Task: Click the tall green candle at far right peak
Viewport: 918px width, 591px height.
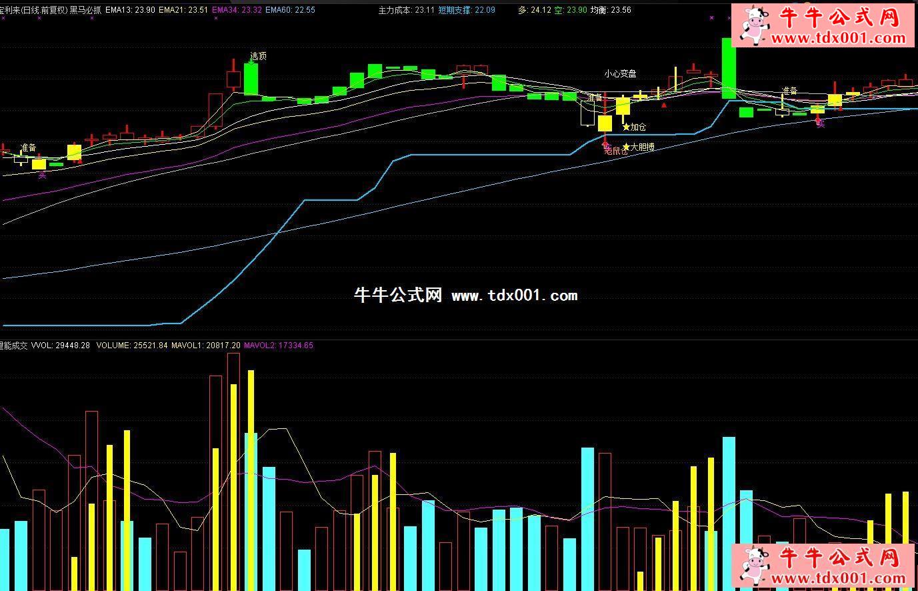Action: tap(729, 68)
